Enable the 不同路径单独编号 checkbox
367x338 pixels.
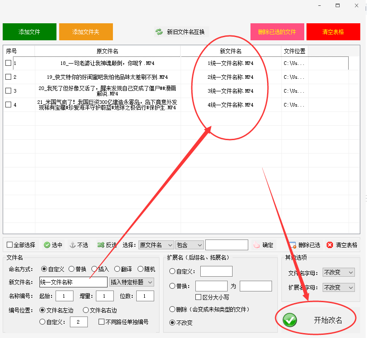101,321
